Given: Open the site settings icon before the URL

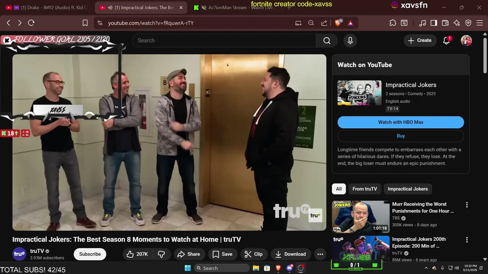Looking at the screenshot, I should [x=100, y=23].
